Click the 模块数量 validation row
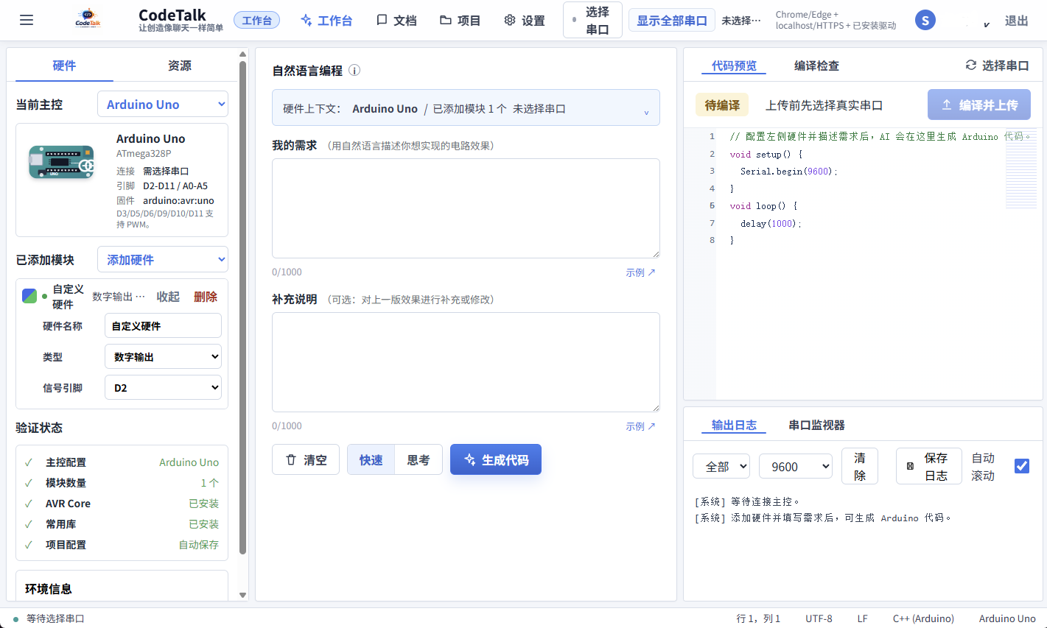The image size is (1047, 628). [122, 483]
